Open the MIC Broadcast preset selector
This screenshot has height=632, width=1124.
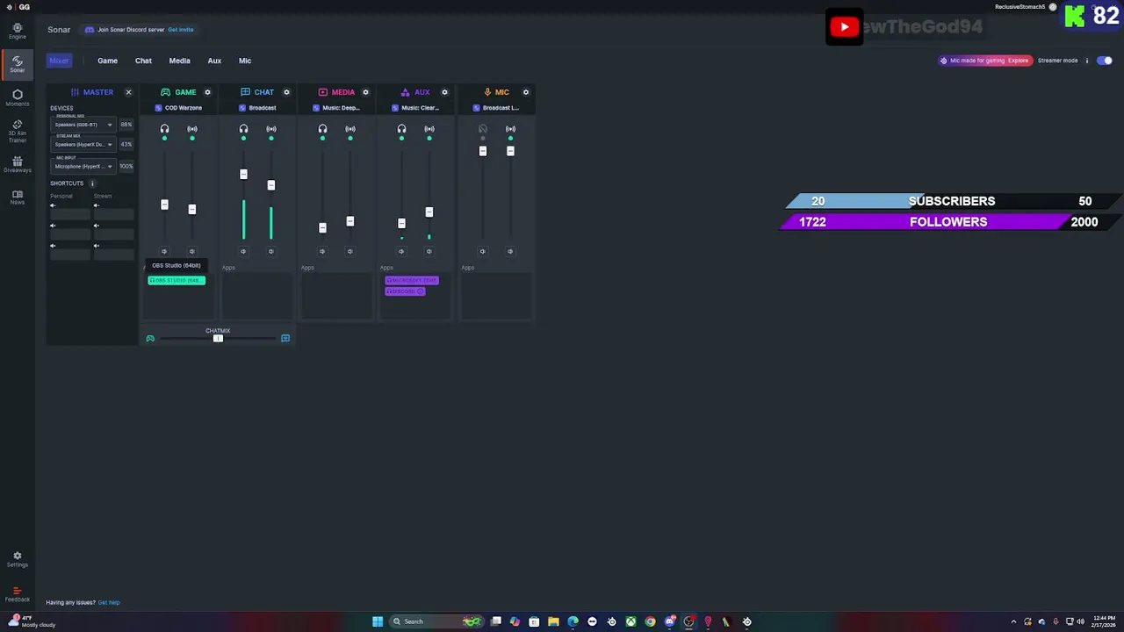[x=496, y=108]
